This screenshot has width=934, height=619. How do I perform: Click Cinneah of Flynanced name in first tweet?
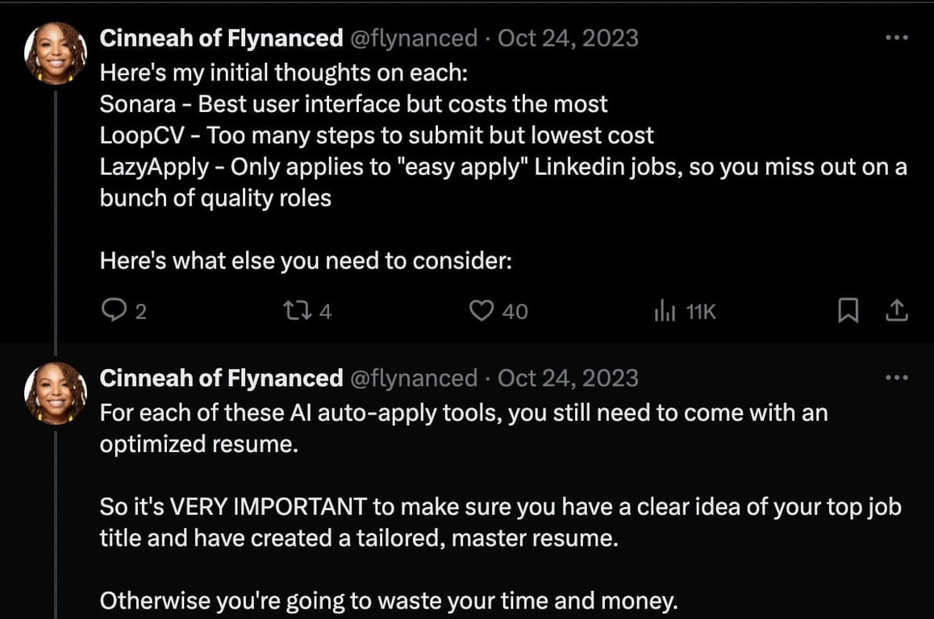221,38
